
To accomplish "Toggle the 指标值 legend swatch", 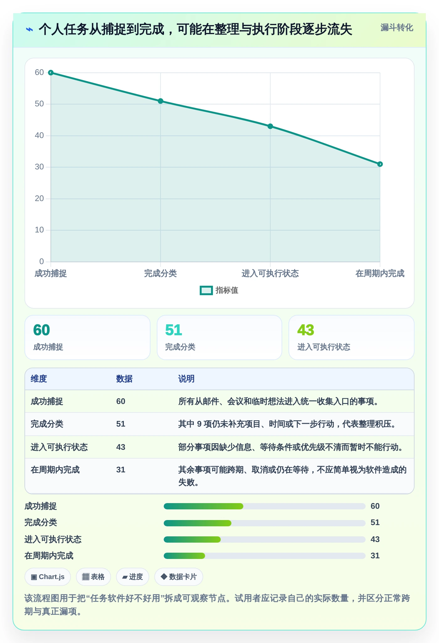I will coord(206,290).
